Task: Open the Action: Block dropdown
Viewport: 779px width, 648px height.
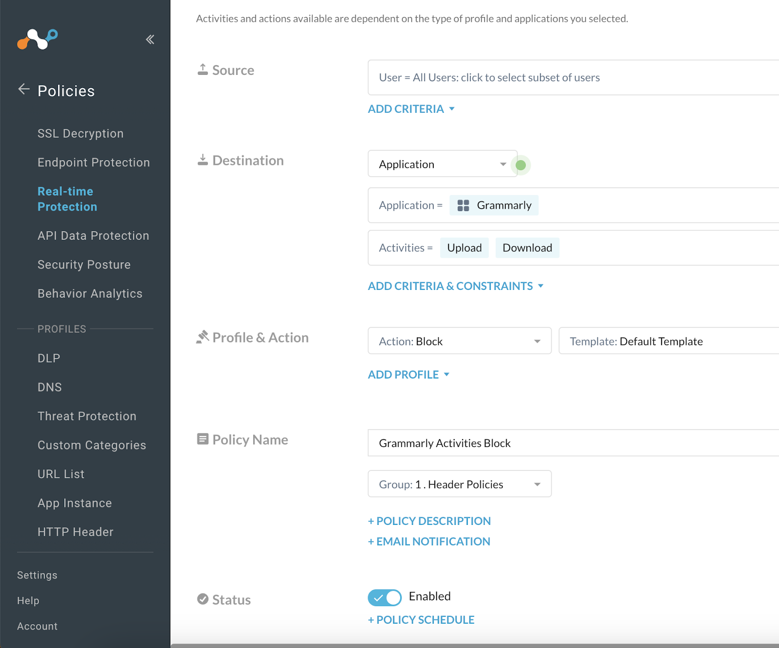Action: pos(460,341)
